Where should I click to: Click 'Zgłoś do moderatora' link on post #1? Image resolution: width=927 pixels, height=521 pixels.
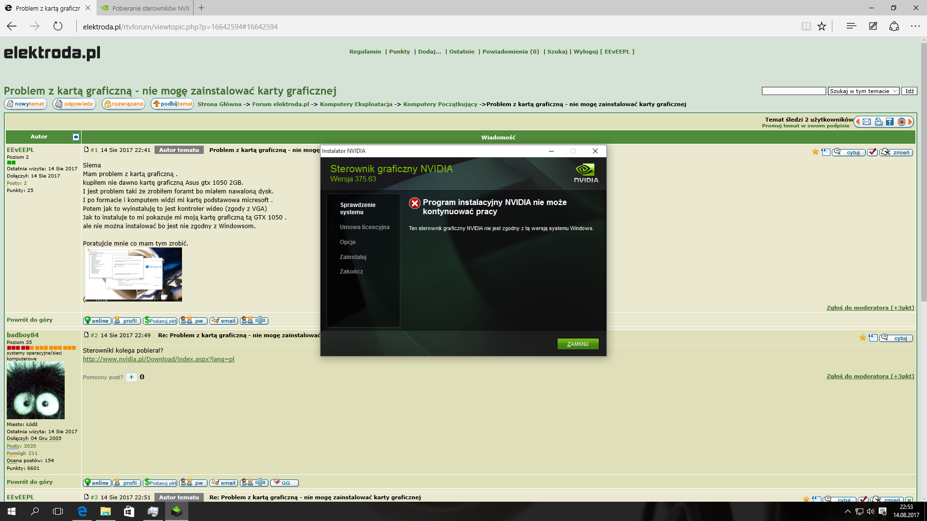(x=870, y=308)
